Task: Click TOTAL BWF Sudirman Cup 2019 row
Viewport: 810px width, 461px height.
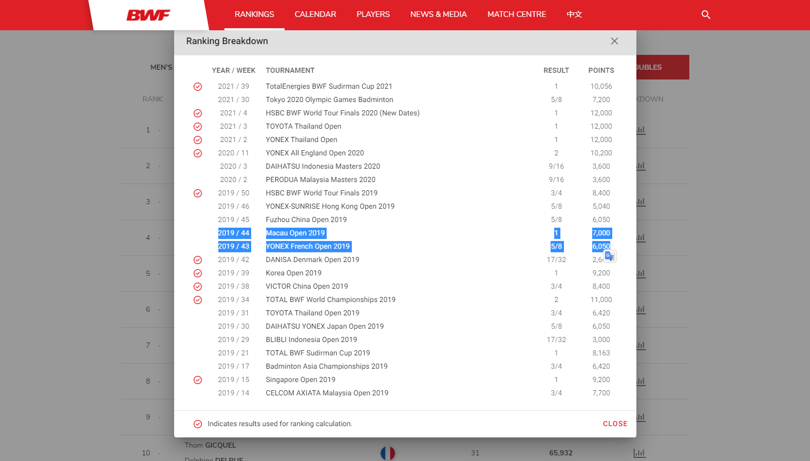Action: pyautogui.click(x=405, y=353)
